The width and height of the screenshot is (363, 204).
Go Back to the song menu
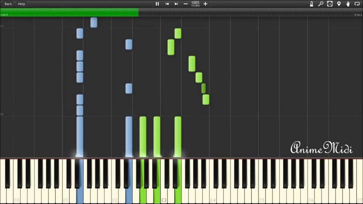(x=8, y=4)
